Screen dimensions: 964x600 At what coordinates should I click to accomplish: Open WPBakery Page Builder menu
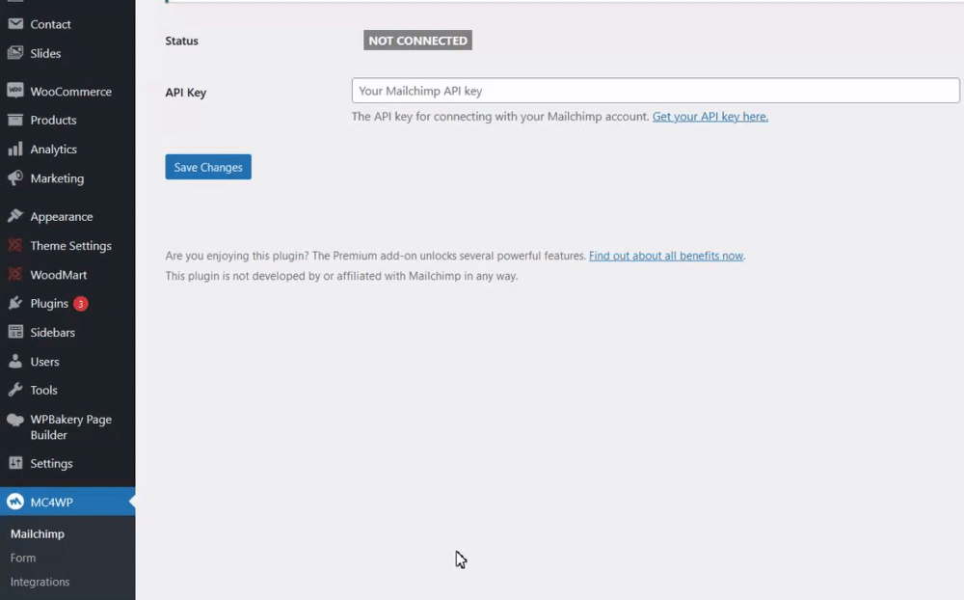click(x=70, y=427)
